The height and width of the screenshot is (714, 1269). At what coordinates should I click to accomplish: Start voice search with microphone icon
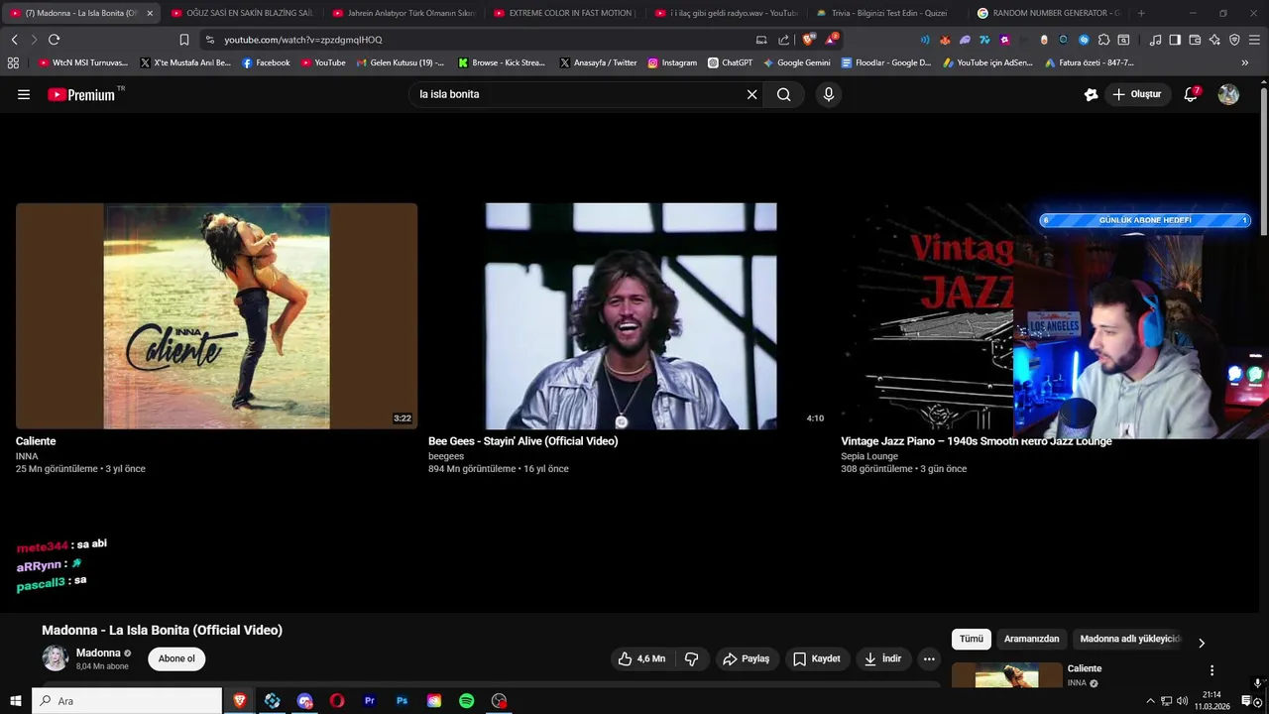click(x=829, y=94)
